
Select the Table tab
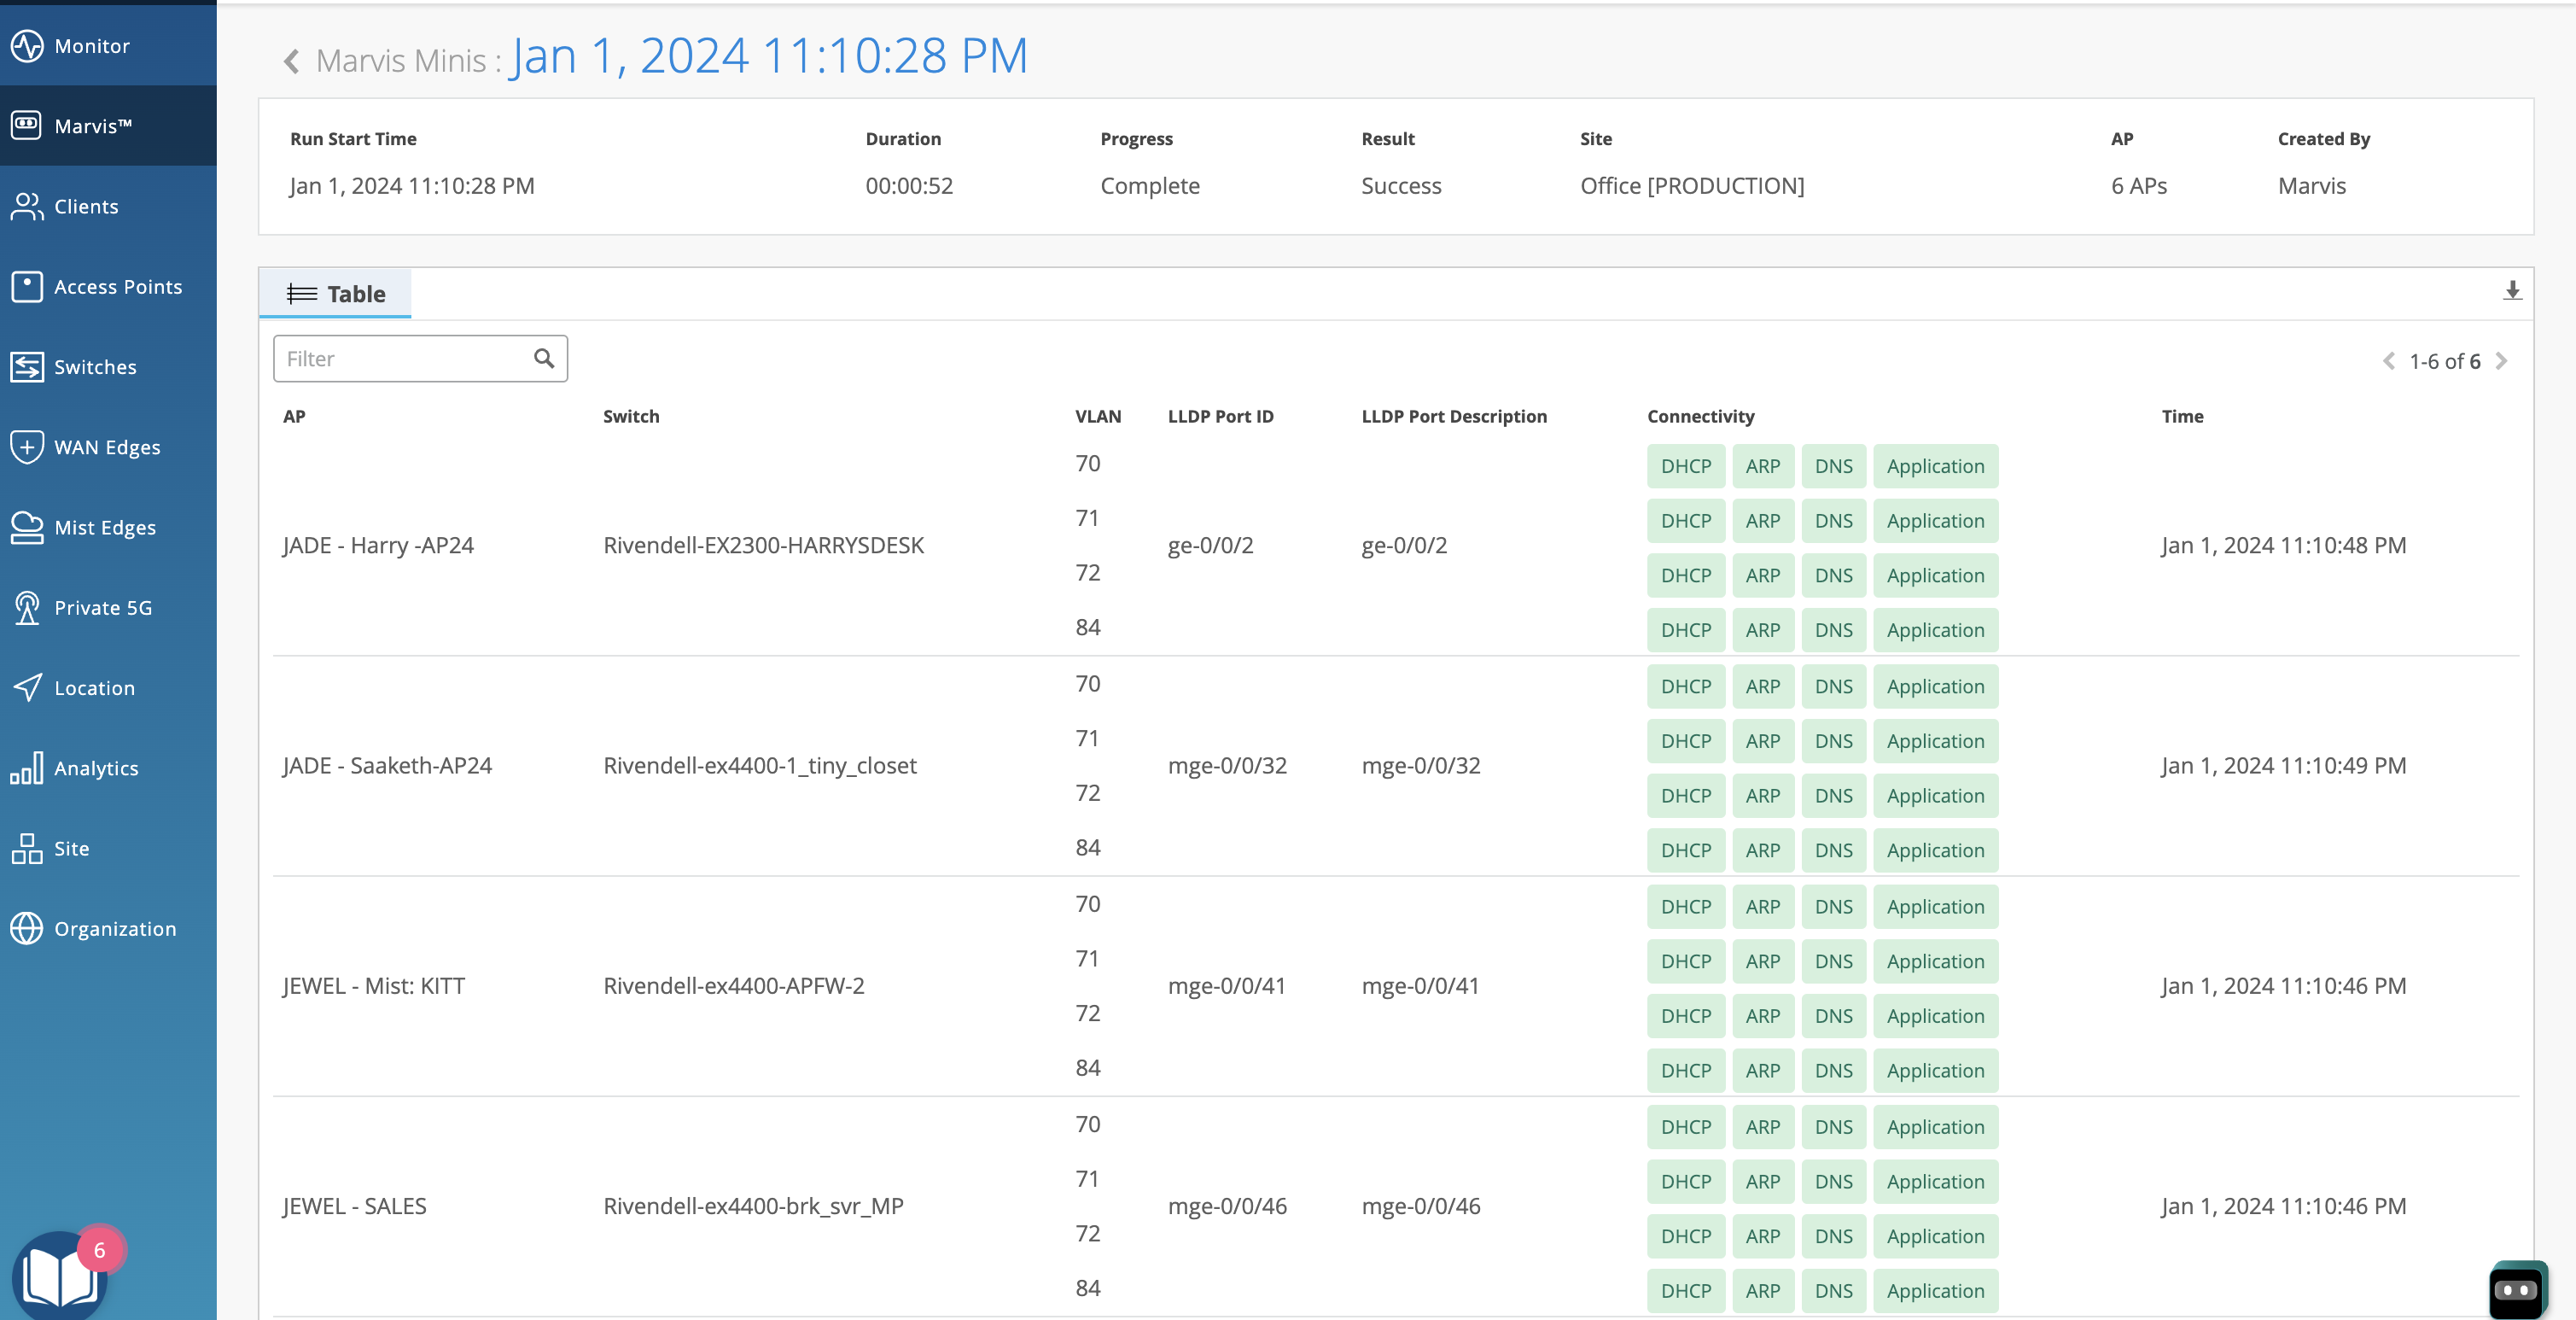point(336,294)
